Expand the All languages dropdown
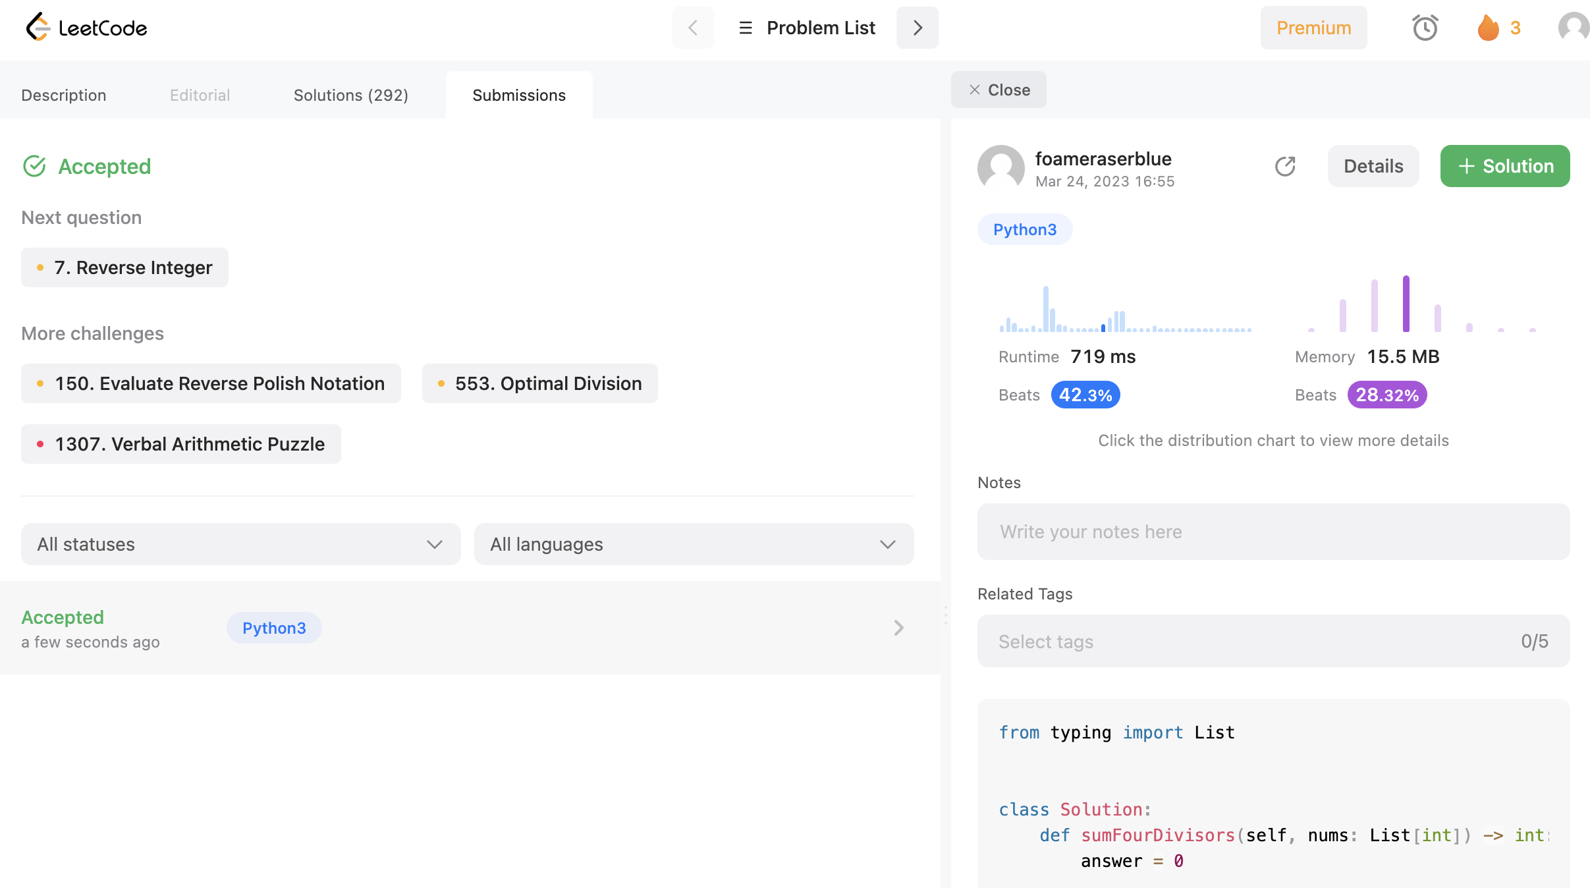 point(694,544)
